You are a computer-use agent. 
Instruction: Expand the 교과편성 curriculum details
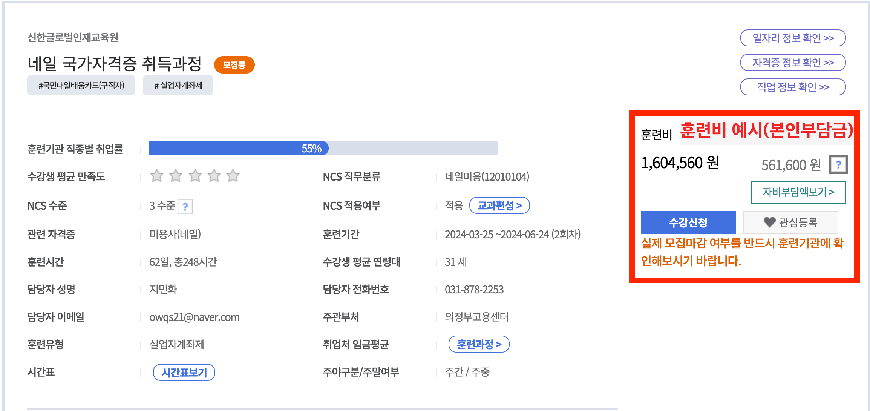(x=499, y=205)
